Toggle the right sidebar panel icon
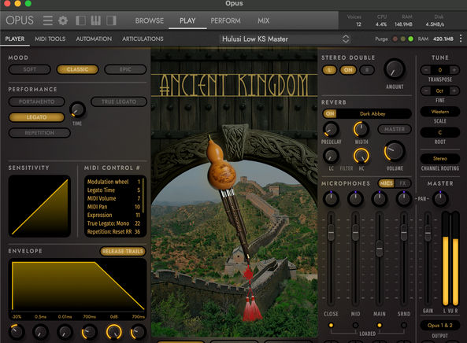This screenshot has width=467, height=343. click(x=111, y=20)
